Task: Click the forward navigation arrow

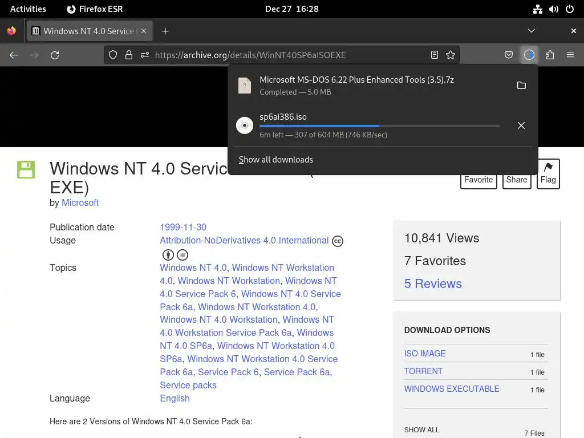Action: coord(34,55)
